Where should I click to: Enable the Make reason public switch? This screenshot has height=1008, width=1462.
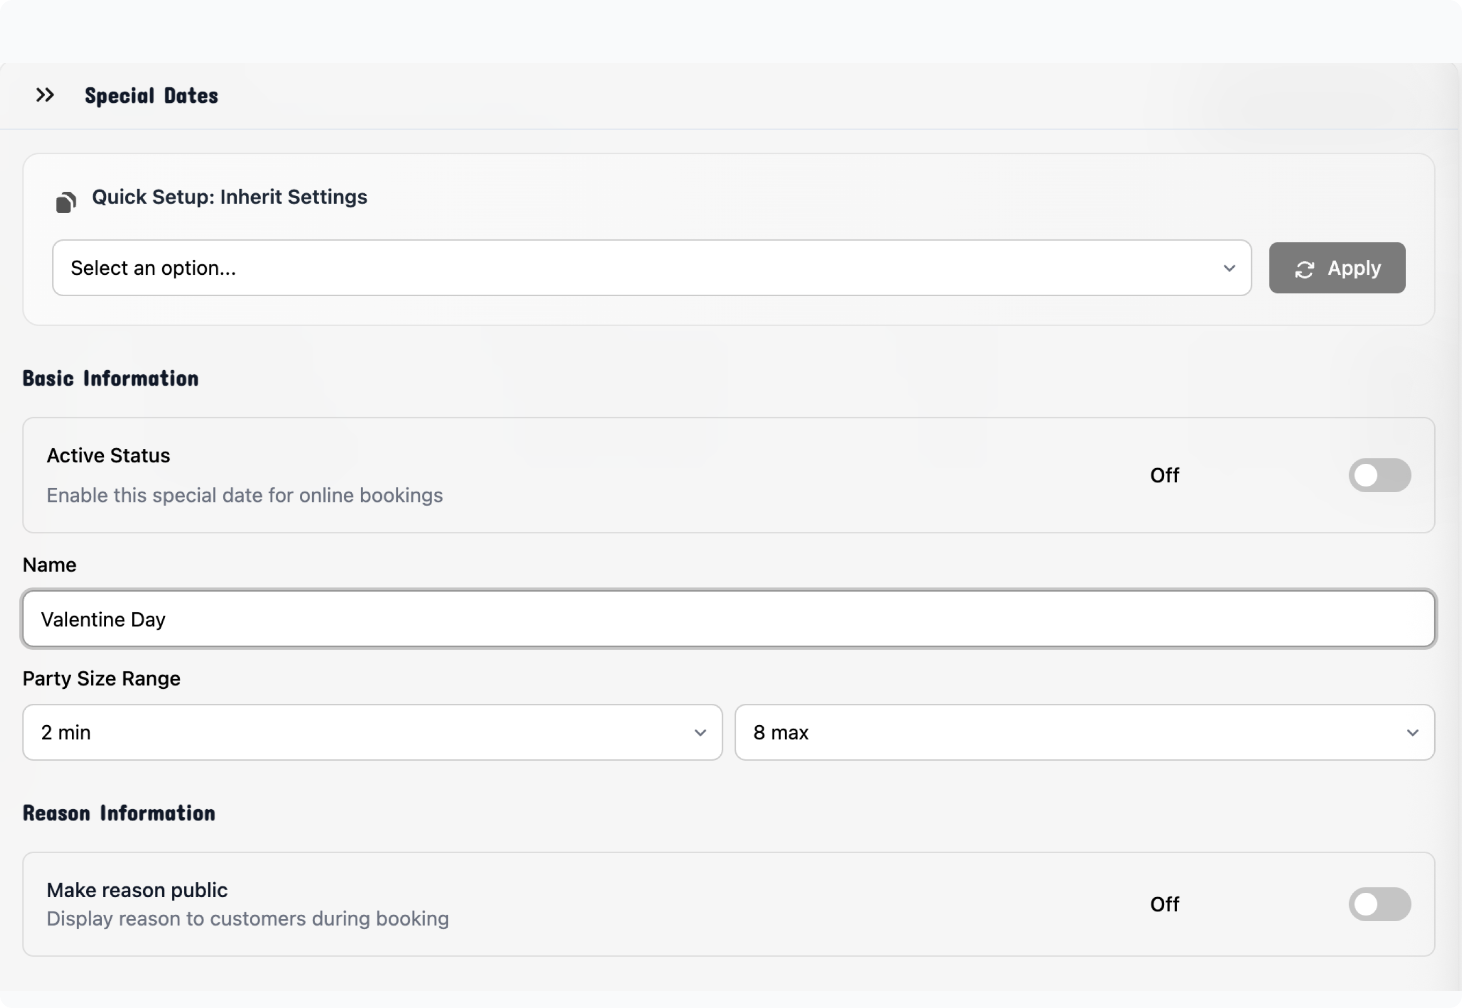tap(1380, 904)
